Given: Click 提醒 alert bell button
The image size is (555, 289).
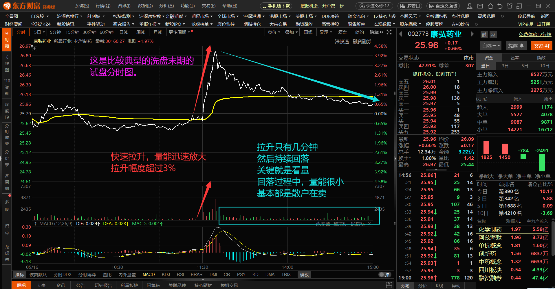Looking at the screenshot, I should pos(516,46).
